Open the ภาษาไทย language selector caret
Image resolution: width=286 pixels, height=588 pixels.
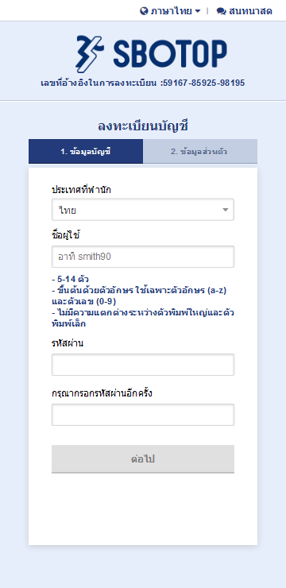[x=198, y=11]
